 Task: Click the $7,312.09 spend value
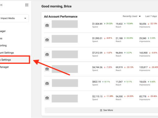[x=97, y=53]
